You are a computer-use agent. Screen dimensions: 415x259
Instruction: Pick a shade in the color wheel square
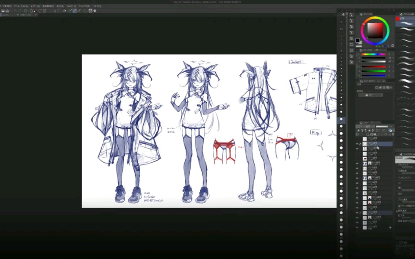click(x=375, y=31)
